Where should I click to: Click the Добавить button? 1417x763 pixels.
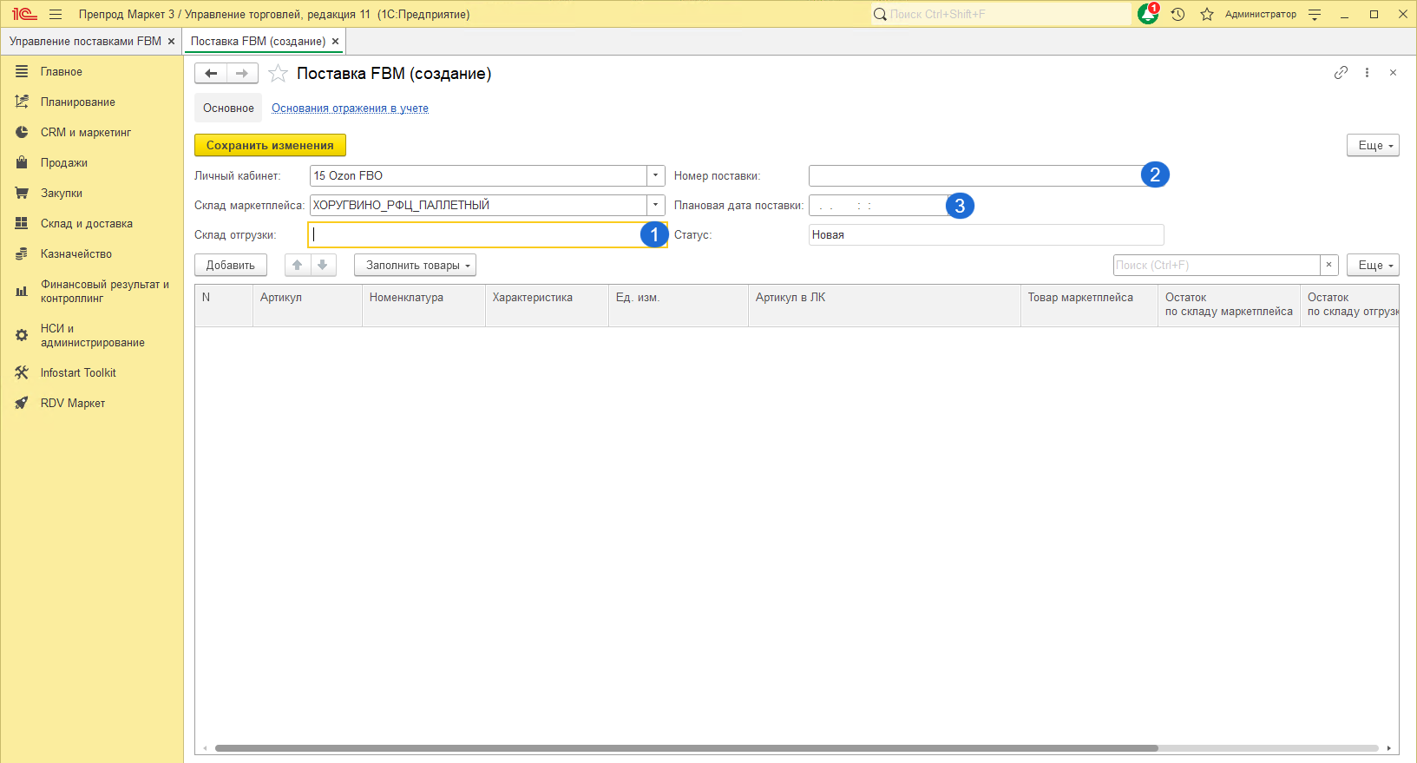pyautogui.click(x=230, y=266)
